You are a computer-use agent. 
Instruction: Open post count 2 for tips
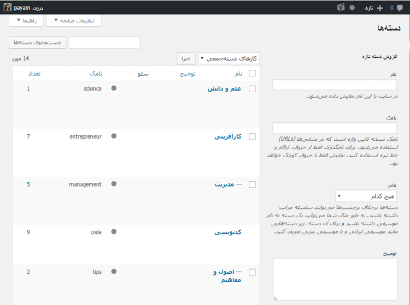(x=28, y=272)
